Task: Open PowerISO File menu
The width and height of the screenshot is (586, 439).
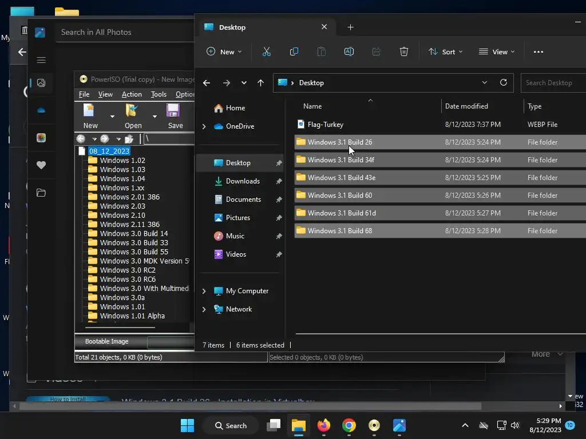Action: [84, 94]
